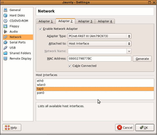Open Attached to dropdown
Image resolution: width=157 pixels, height=135 pixels.
[x=99, y=44]
